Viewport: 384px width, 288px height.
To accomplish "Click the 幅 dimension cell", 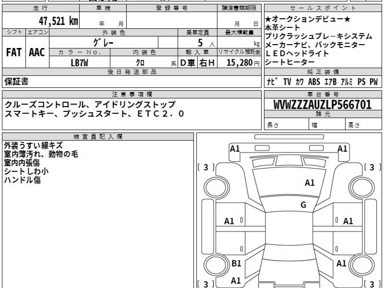I will pyautogui.click(x=327, y=124).
